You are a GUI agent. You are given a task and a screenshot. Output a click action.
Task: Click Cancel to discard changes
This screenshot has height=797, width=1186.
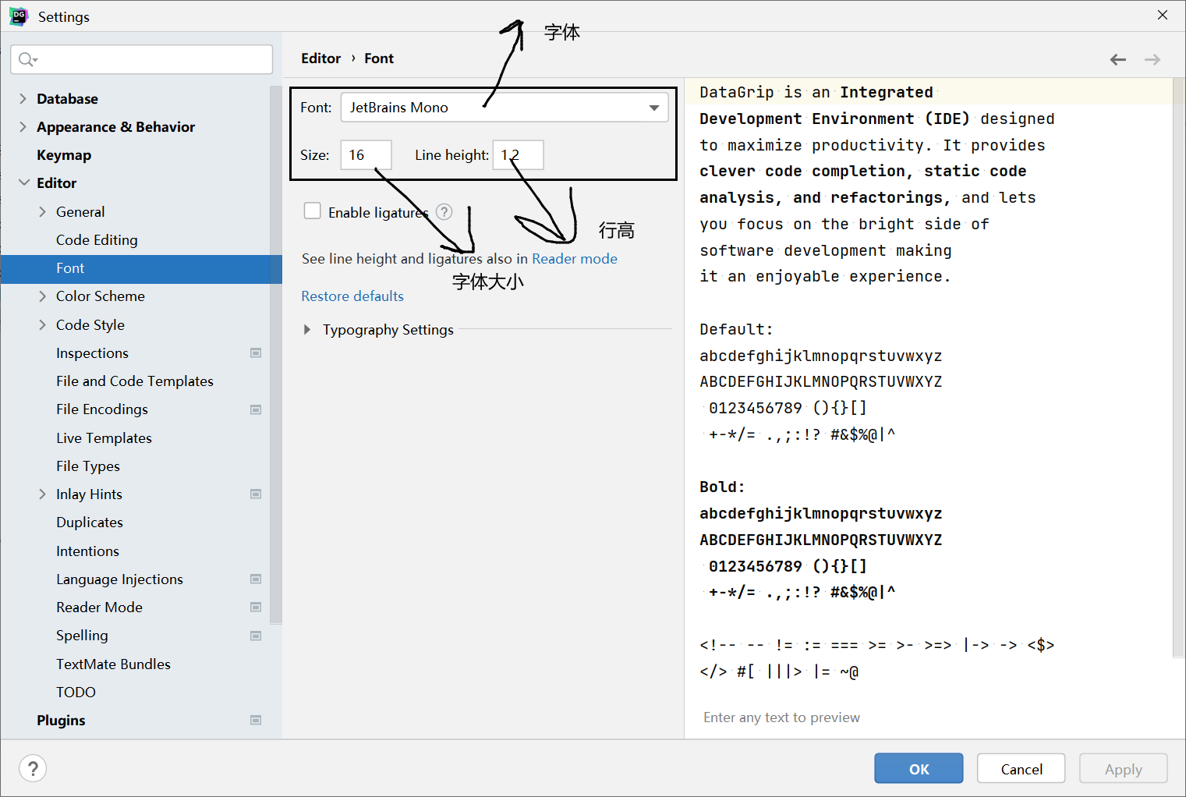pyautogui.click(x=1021, y=769)
